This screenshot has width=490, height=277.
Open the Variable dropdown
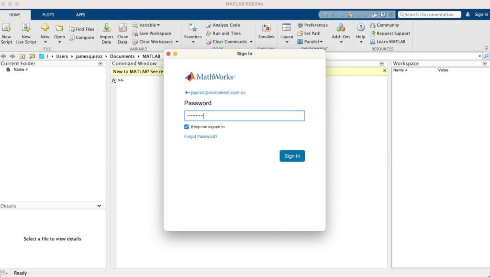pyautogui.click(x=146, y=25)
